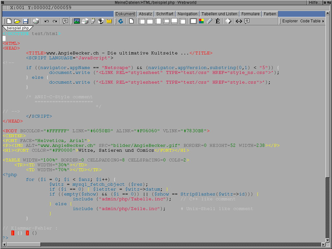Click the Code Table button

[310, 21]
